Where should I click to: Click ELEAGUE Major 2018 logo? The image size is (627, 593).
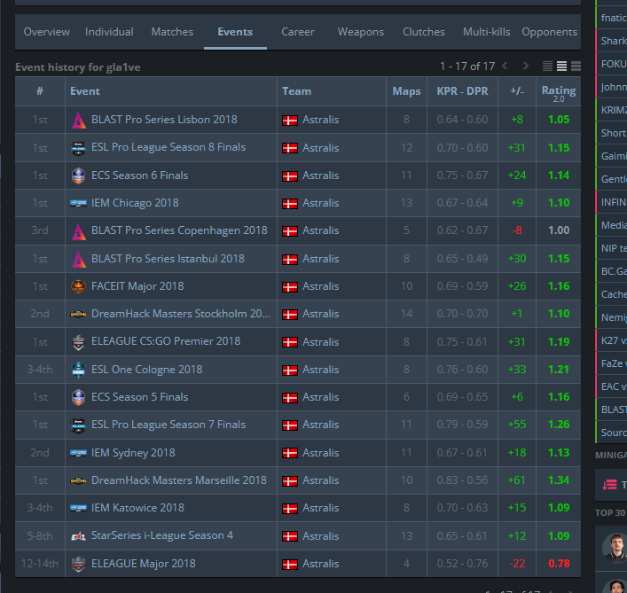click(78, 564)
